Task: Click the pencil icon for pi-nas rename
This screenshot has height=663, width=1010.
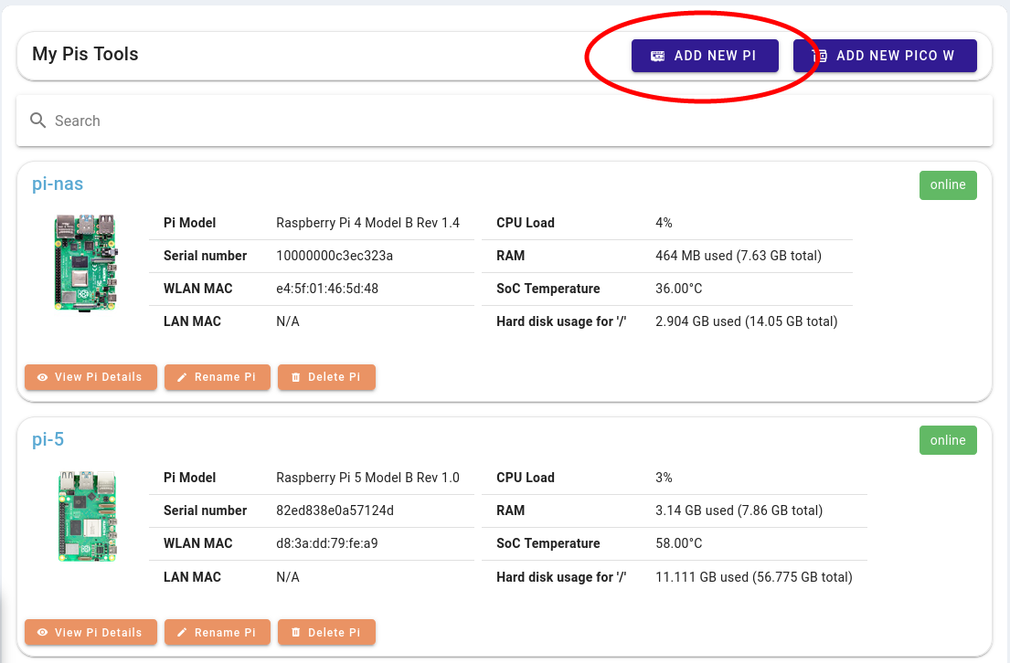Action: click(x=182, y=377)
